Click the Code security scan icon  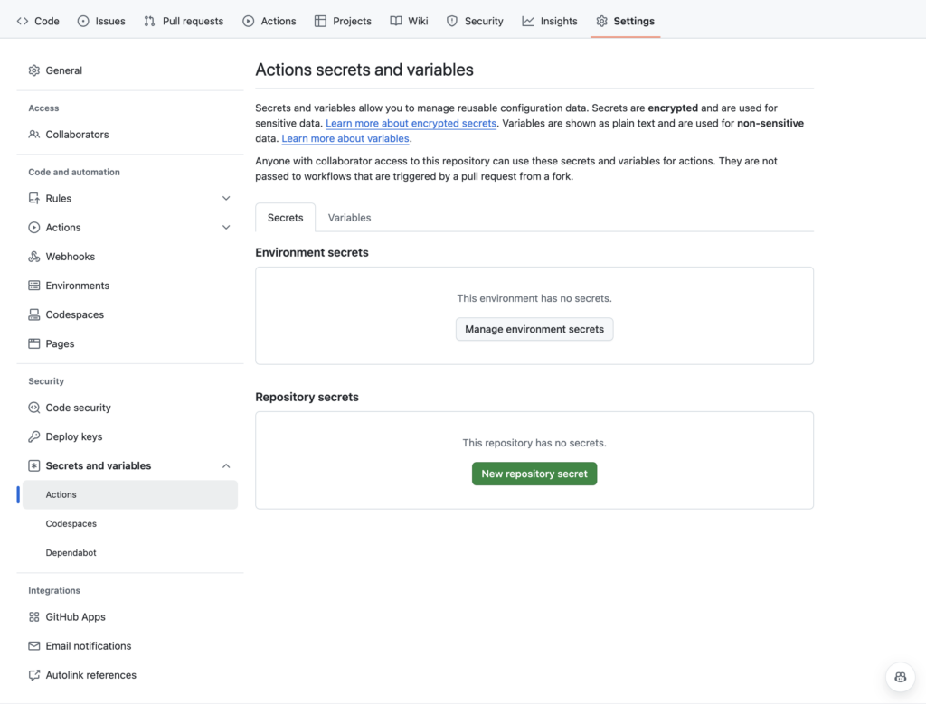tap(34, 408)
